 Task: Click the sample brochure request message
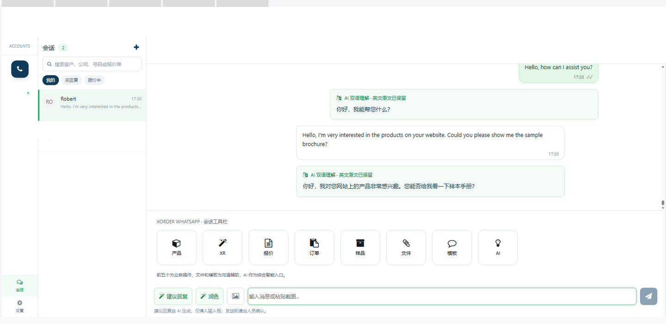430,143
